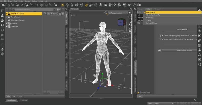202x105 pixels.
Task: Click the Tips button in Render Settings pane
Action: 140,96
